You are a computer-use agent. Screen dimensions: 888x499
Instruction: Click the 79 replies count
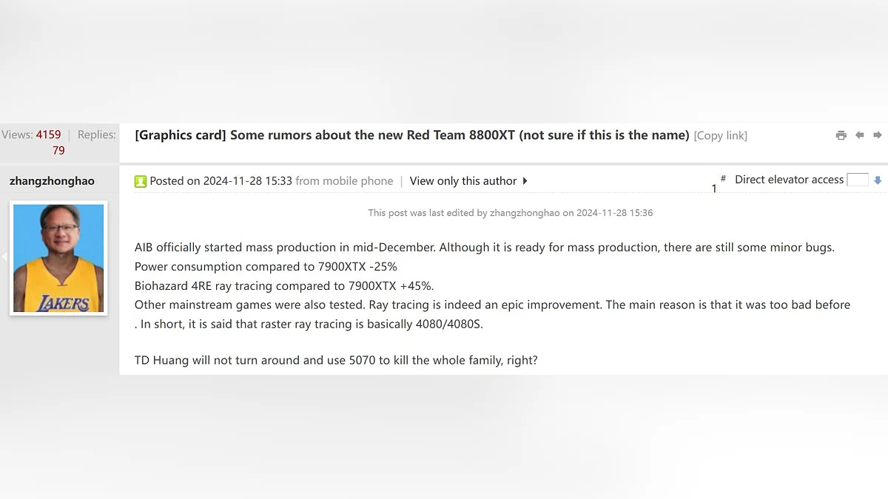point(58,150)
